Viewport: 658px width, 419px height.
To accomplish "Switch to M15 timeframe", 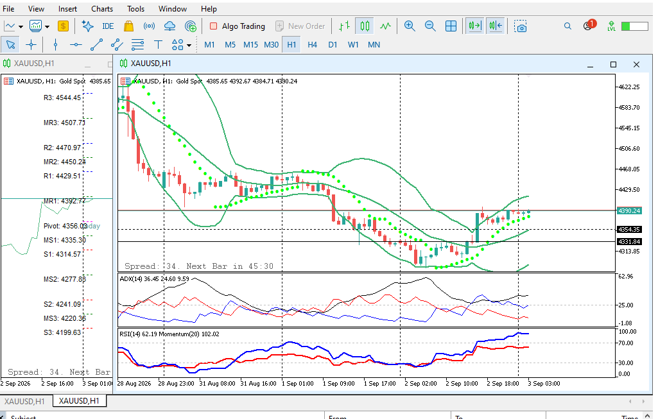I will coord(250,44).
